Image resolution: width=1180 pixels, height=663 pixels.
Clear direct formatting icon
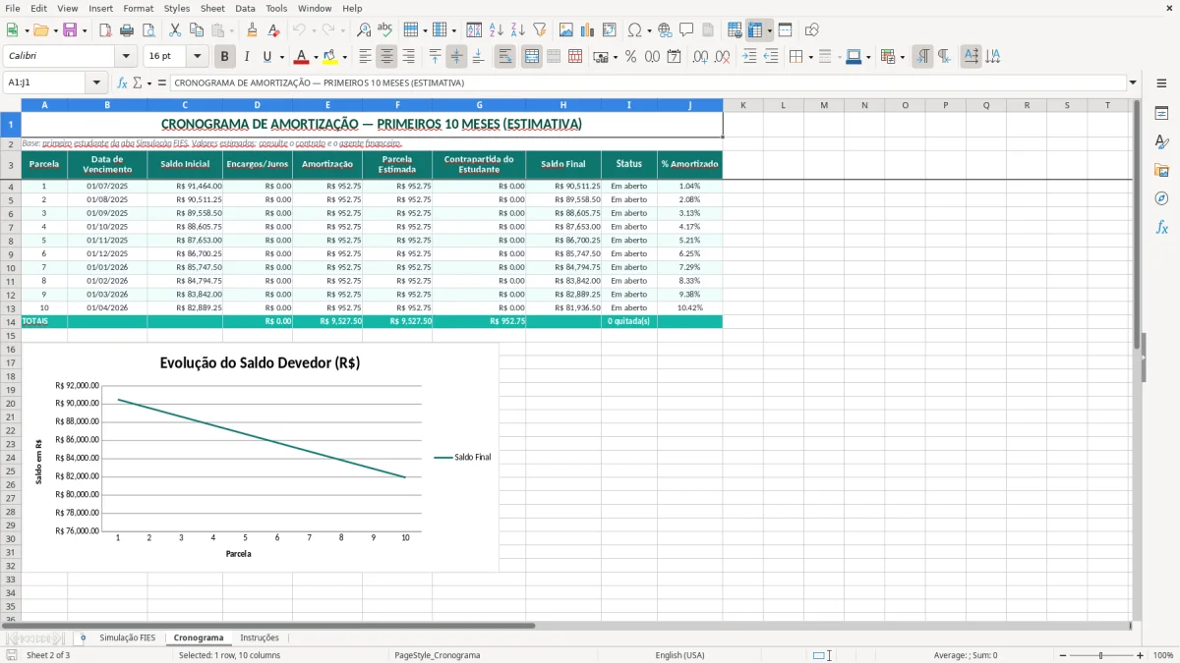click(x=273, y=30)
